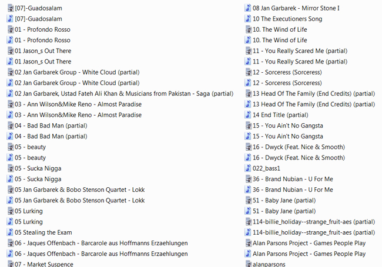Click gray document icon of 05 Lurking
The height and width of the screenshot is (267, 382).
pos(10,211)
